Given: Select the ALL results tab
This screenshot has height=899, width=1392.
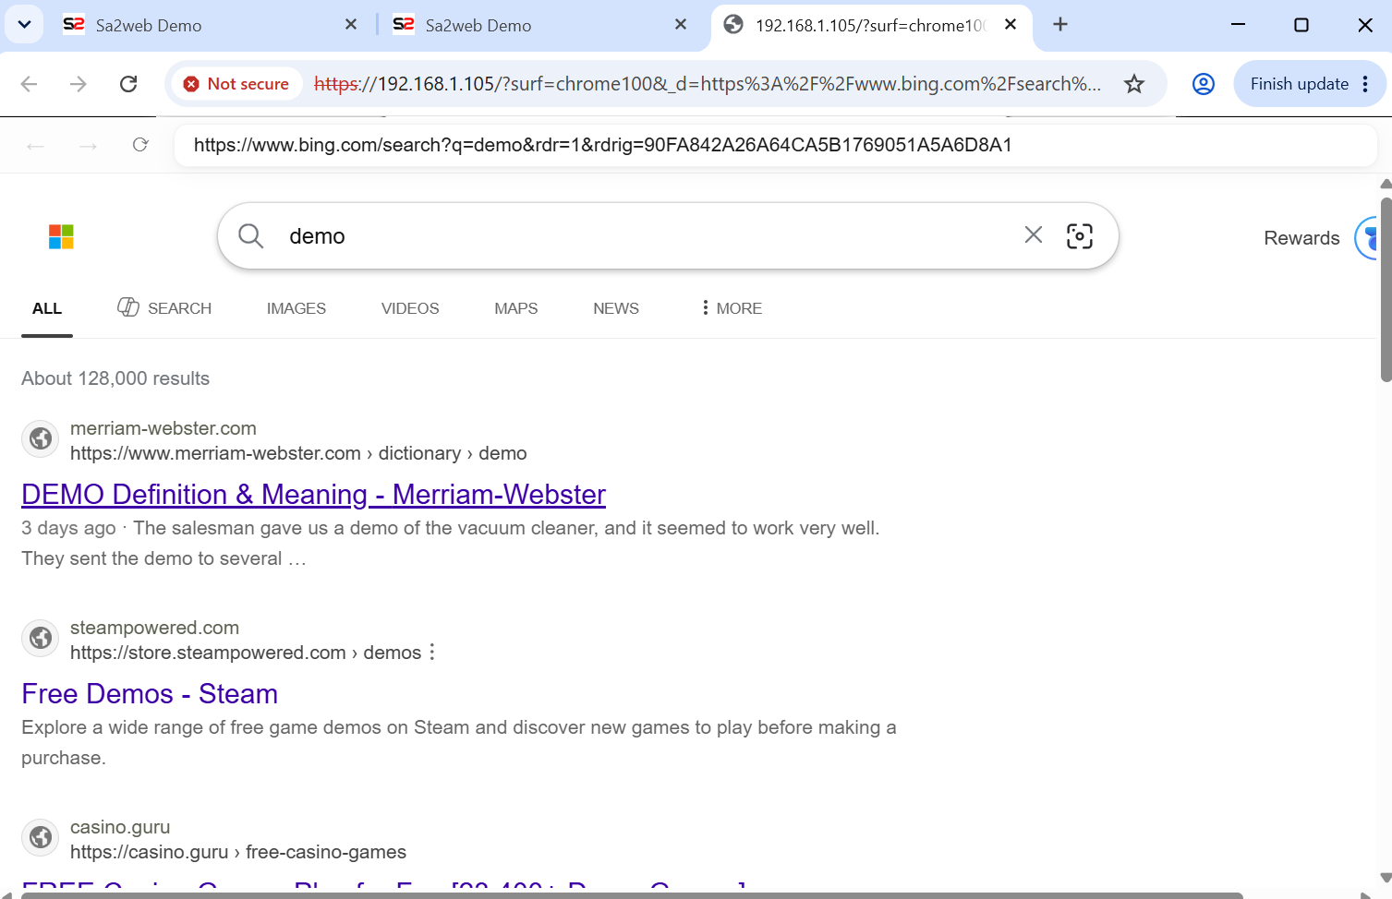Looking at the screenshot, I should (x=47, y=308).
